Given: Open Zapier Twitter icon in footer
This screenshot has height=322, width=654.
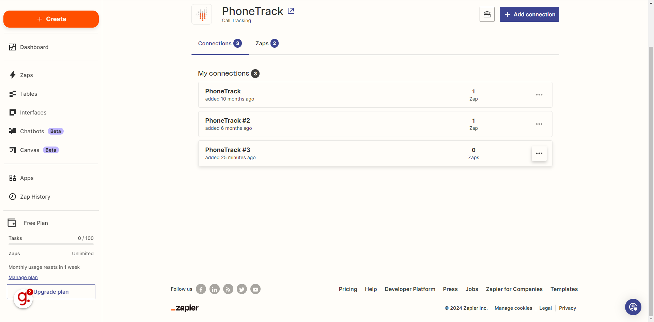Looking at the screenshot, I should (x=242, y=289).
